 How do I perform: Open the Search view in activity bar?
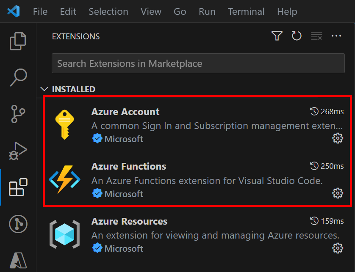pos(18,77)
